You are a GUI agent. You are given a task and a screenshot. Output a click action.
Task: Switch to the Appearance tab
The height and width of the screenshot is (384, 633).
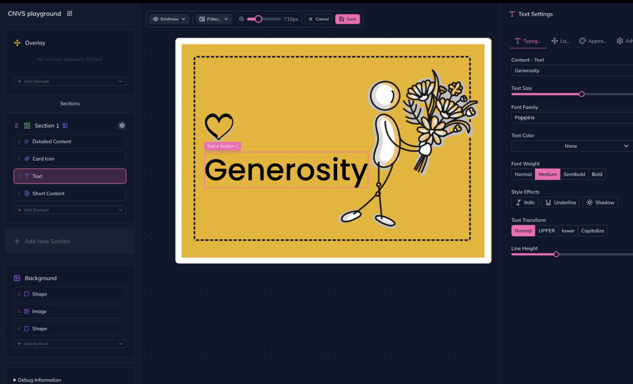(592, 41)
